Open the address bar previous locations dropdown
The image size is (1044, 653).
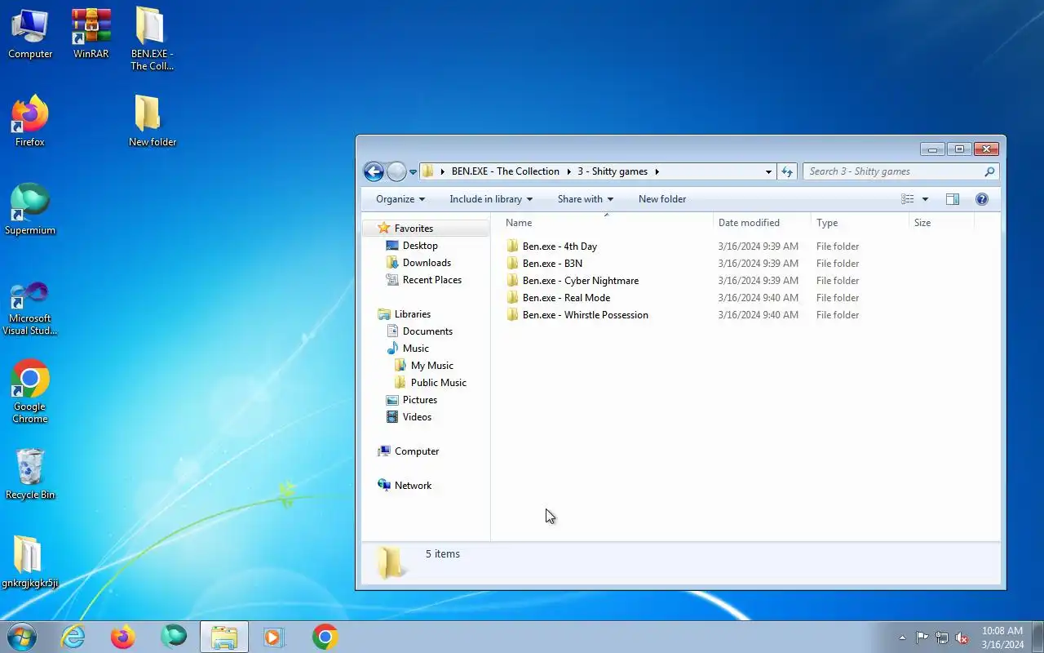click(x=768, y=172)
